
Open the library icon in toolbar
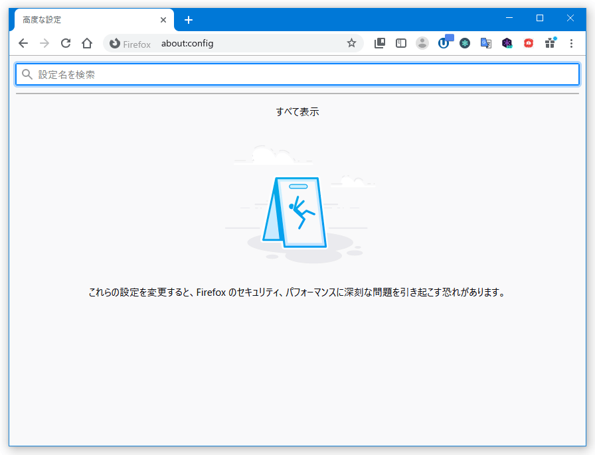coord(379,43)
